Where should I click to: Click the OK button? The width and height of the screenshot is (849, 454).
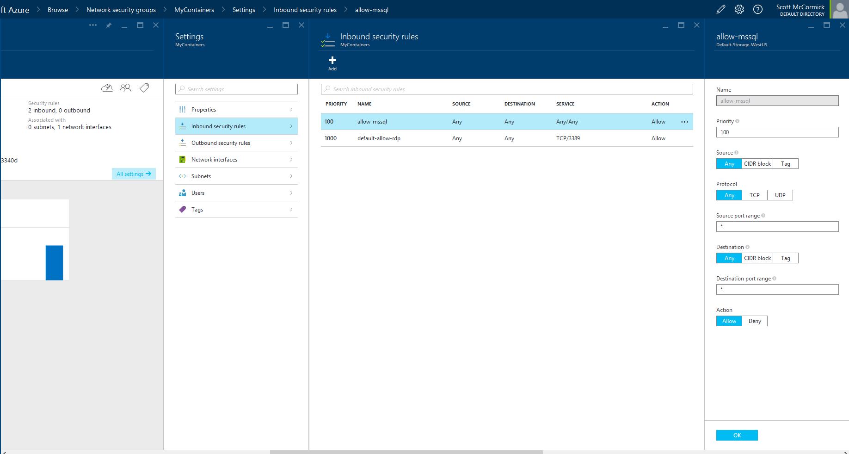click(x=737, y=435)
